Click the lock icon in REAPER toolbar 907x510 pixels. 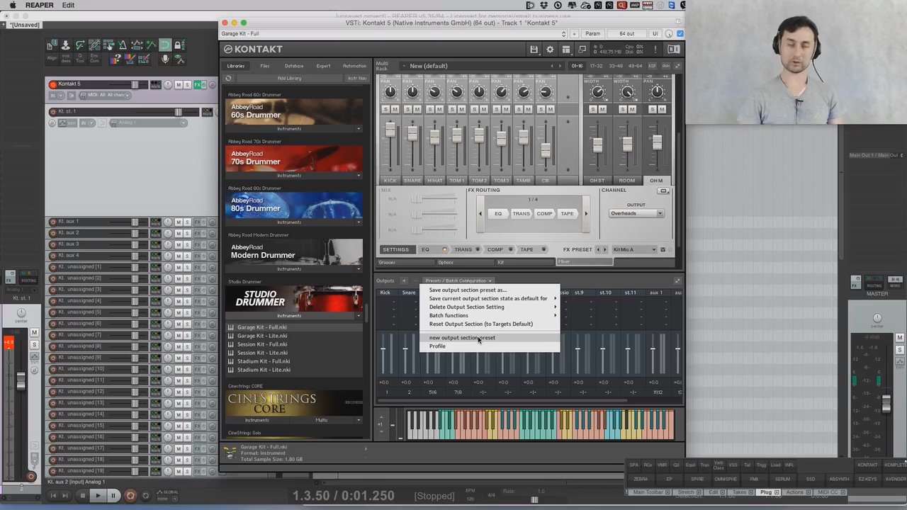pyautogui.click(x=179, y=45)
